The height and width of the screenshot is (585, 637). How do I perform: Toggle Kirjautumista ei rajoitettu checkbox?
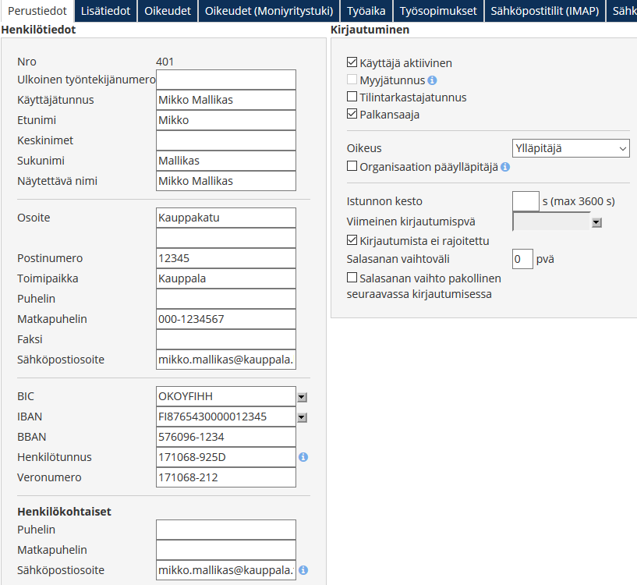coord(352,240)
